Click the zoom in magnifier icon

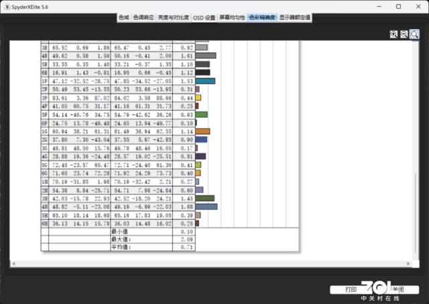tap(393, 34)
